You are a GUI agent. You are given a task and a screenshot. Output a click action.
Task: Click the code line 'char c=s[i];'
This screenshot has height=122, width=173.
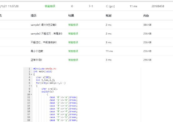point(49,89)
